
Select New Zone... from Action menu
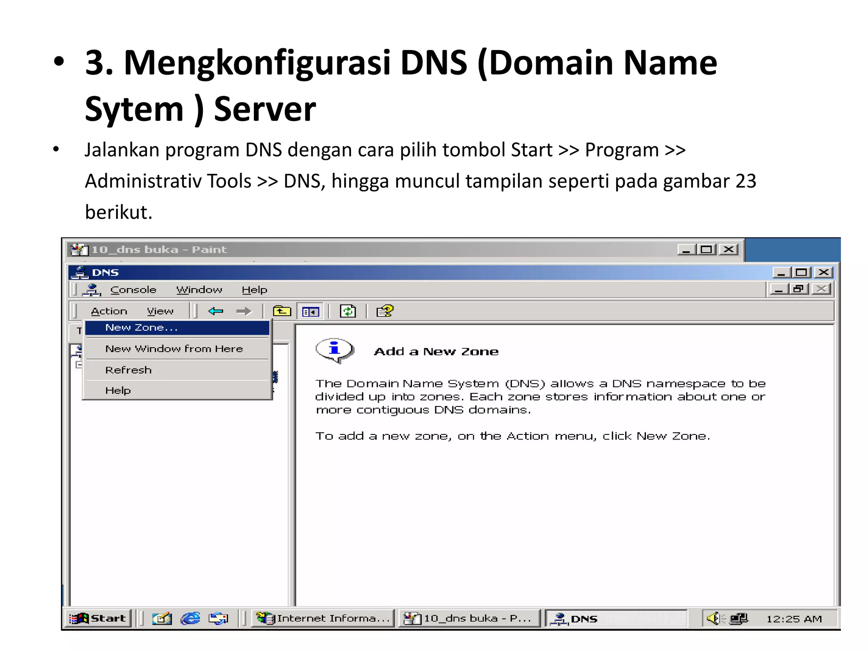tap(177, 328)
